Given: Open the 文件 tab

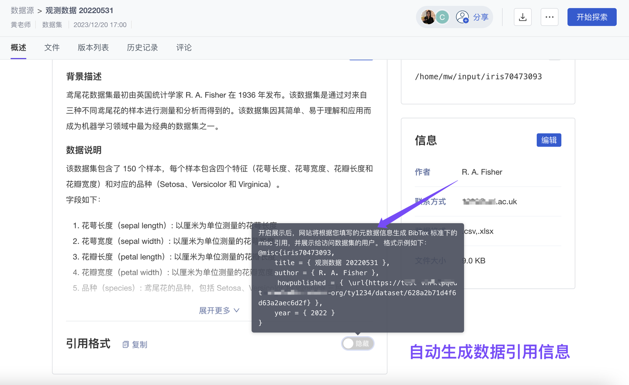Looking at the screenshot, I should click(x=52, y=48).
